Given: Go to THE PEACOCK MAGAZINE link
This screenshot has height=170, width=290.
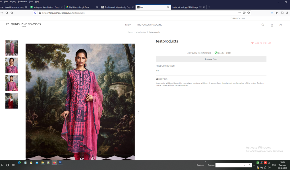Looking at the screenshot, I should click(x=149, y=25).
